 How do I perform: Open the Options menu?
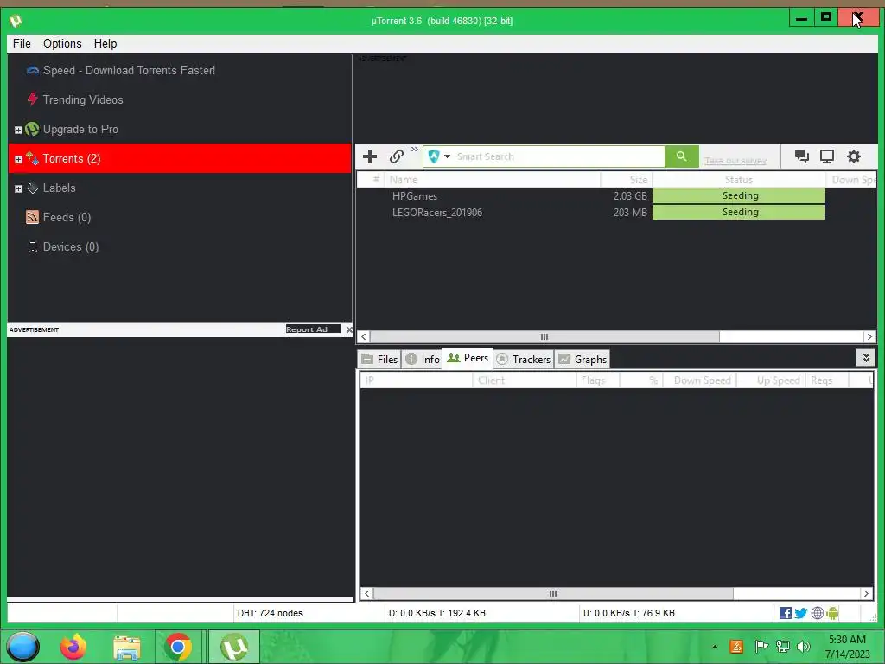(x=62, y=43)
